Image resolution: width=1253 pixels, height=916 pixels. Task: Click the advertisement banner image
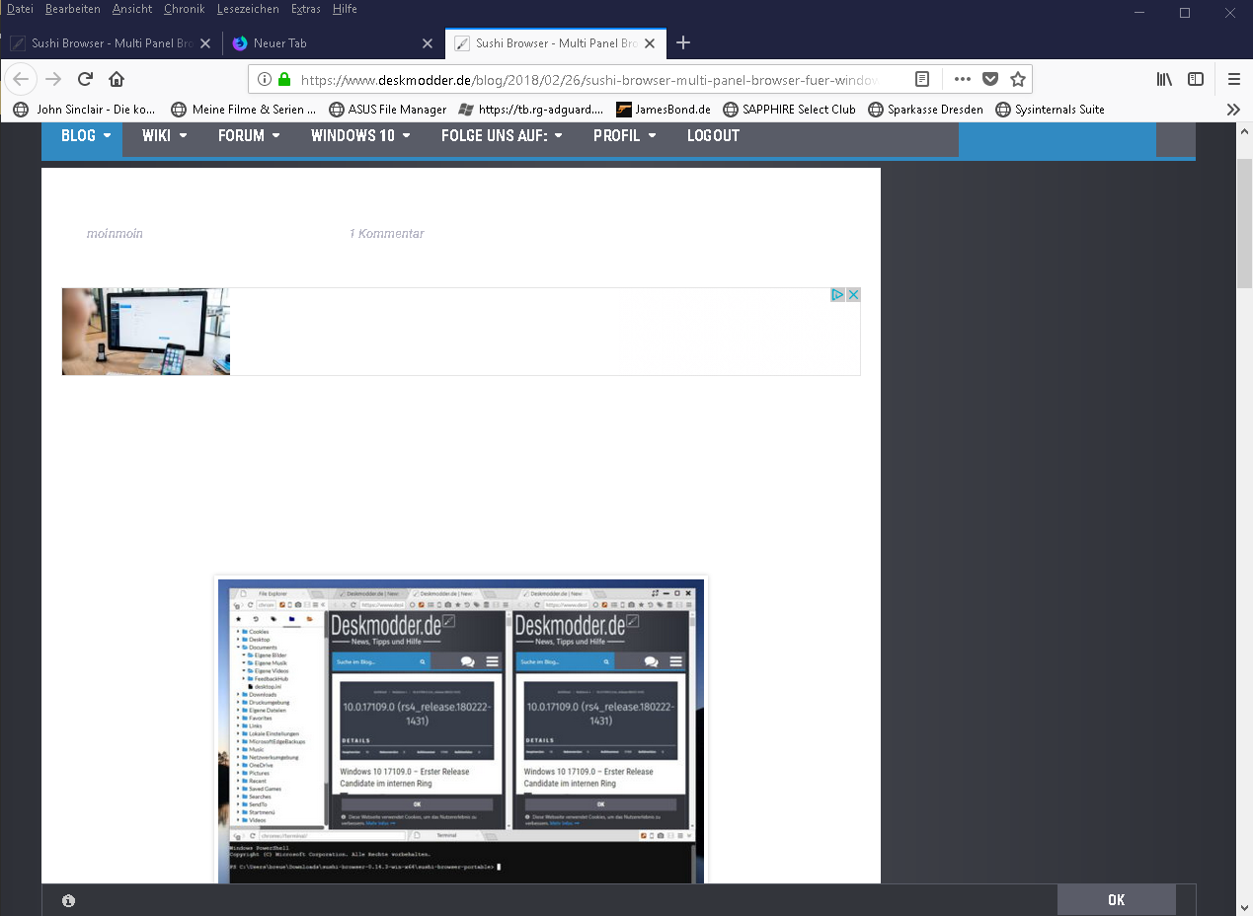point(146,332)
